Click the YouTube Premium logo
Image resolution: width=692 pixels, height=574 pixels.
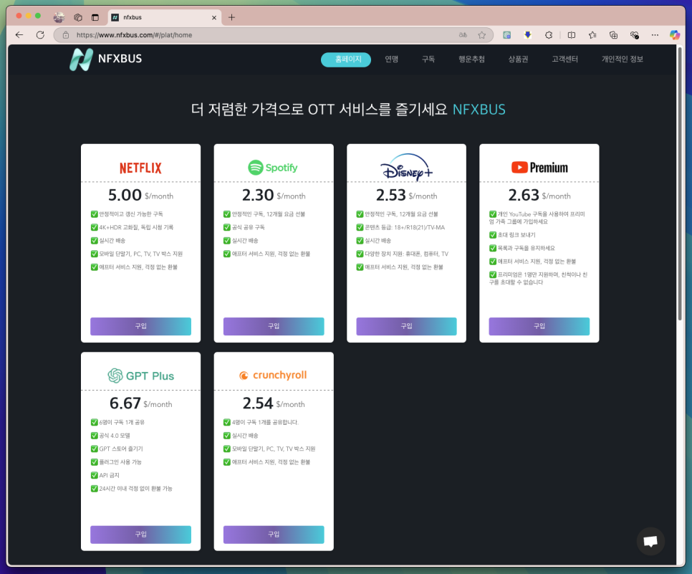(539, 168)
